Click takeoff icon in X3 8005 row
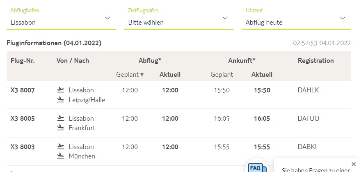The image size is (359, 172). (x=61, y=118)
